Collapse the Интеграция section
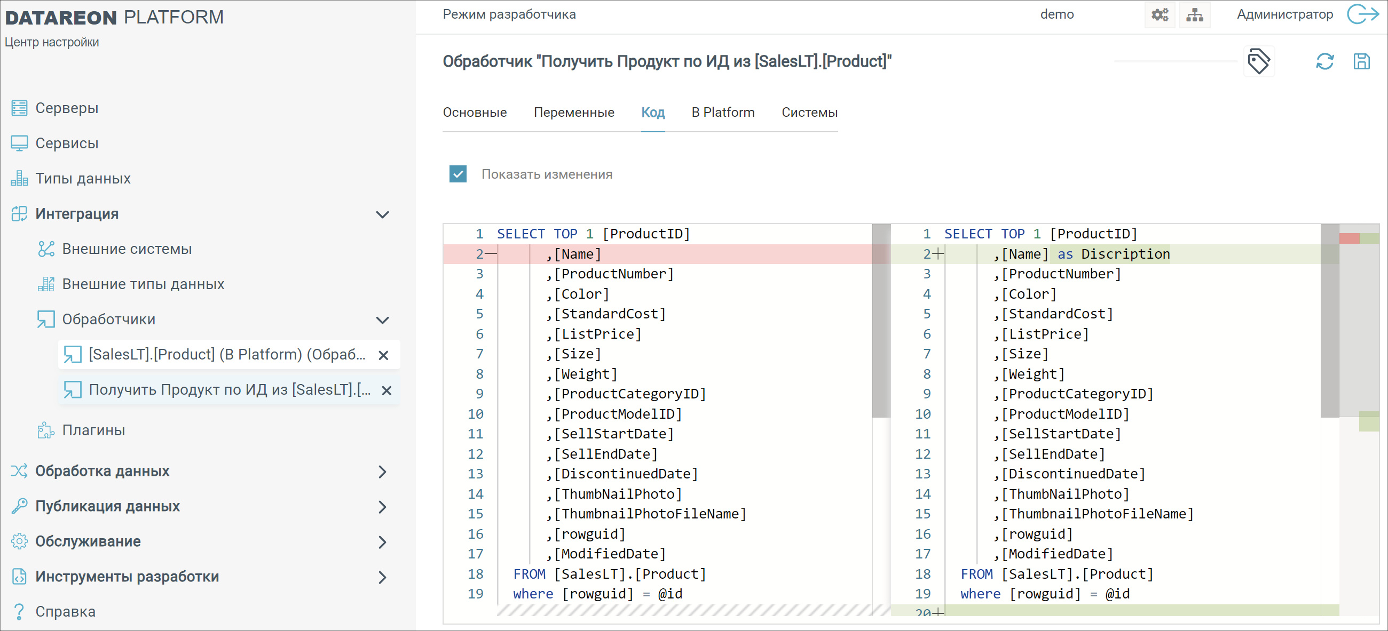Image resolution: width=1388 pixels, height=631 pixels. pyautogui.click(x=382, y=214)
